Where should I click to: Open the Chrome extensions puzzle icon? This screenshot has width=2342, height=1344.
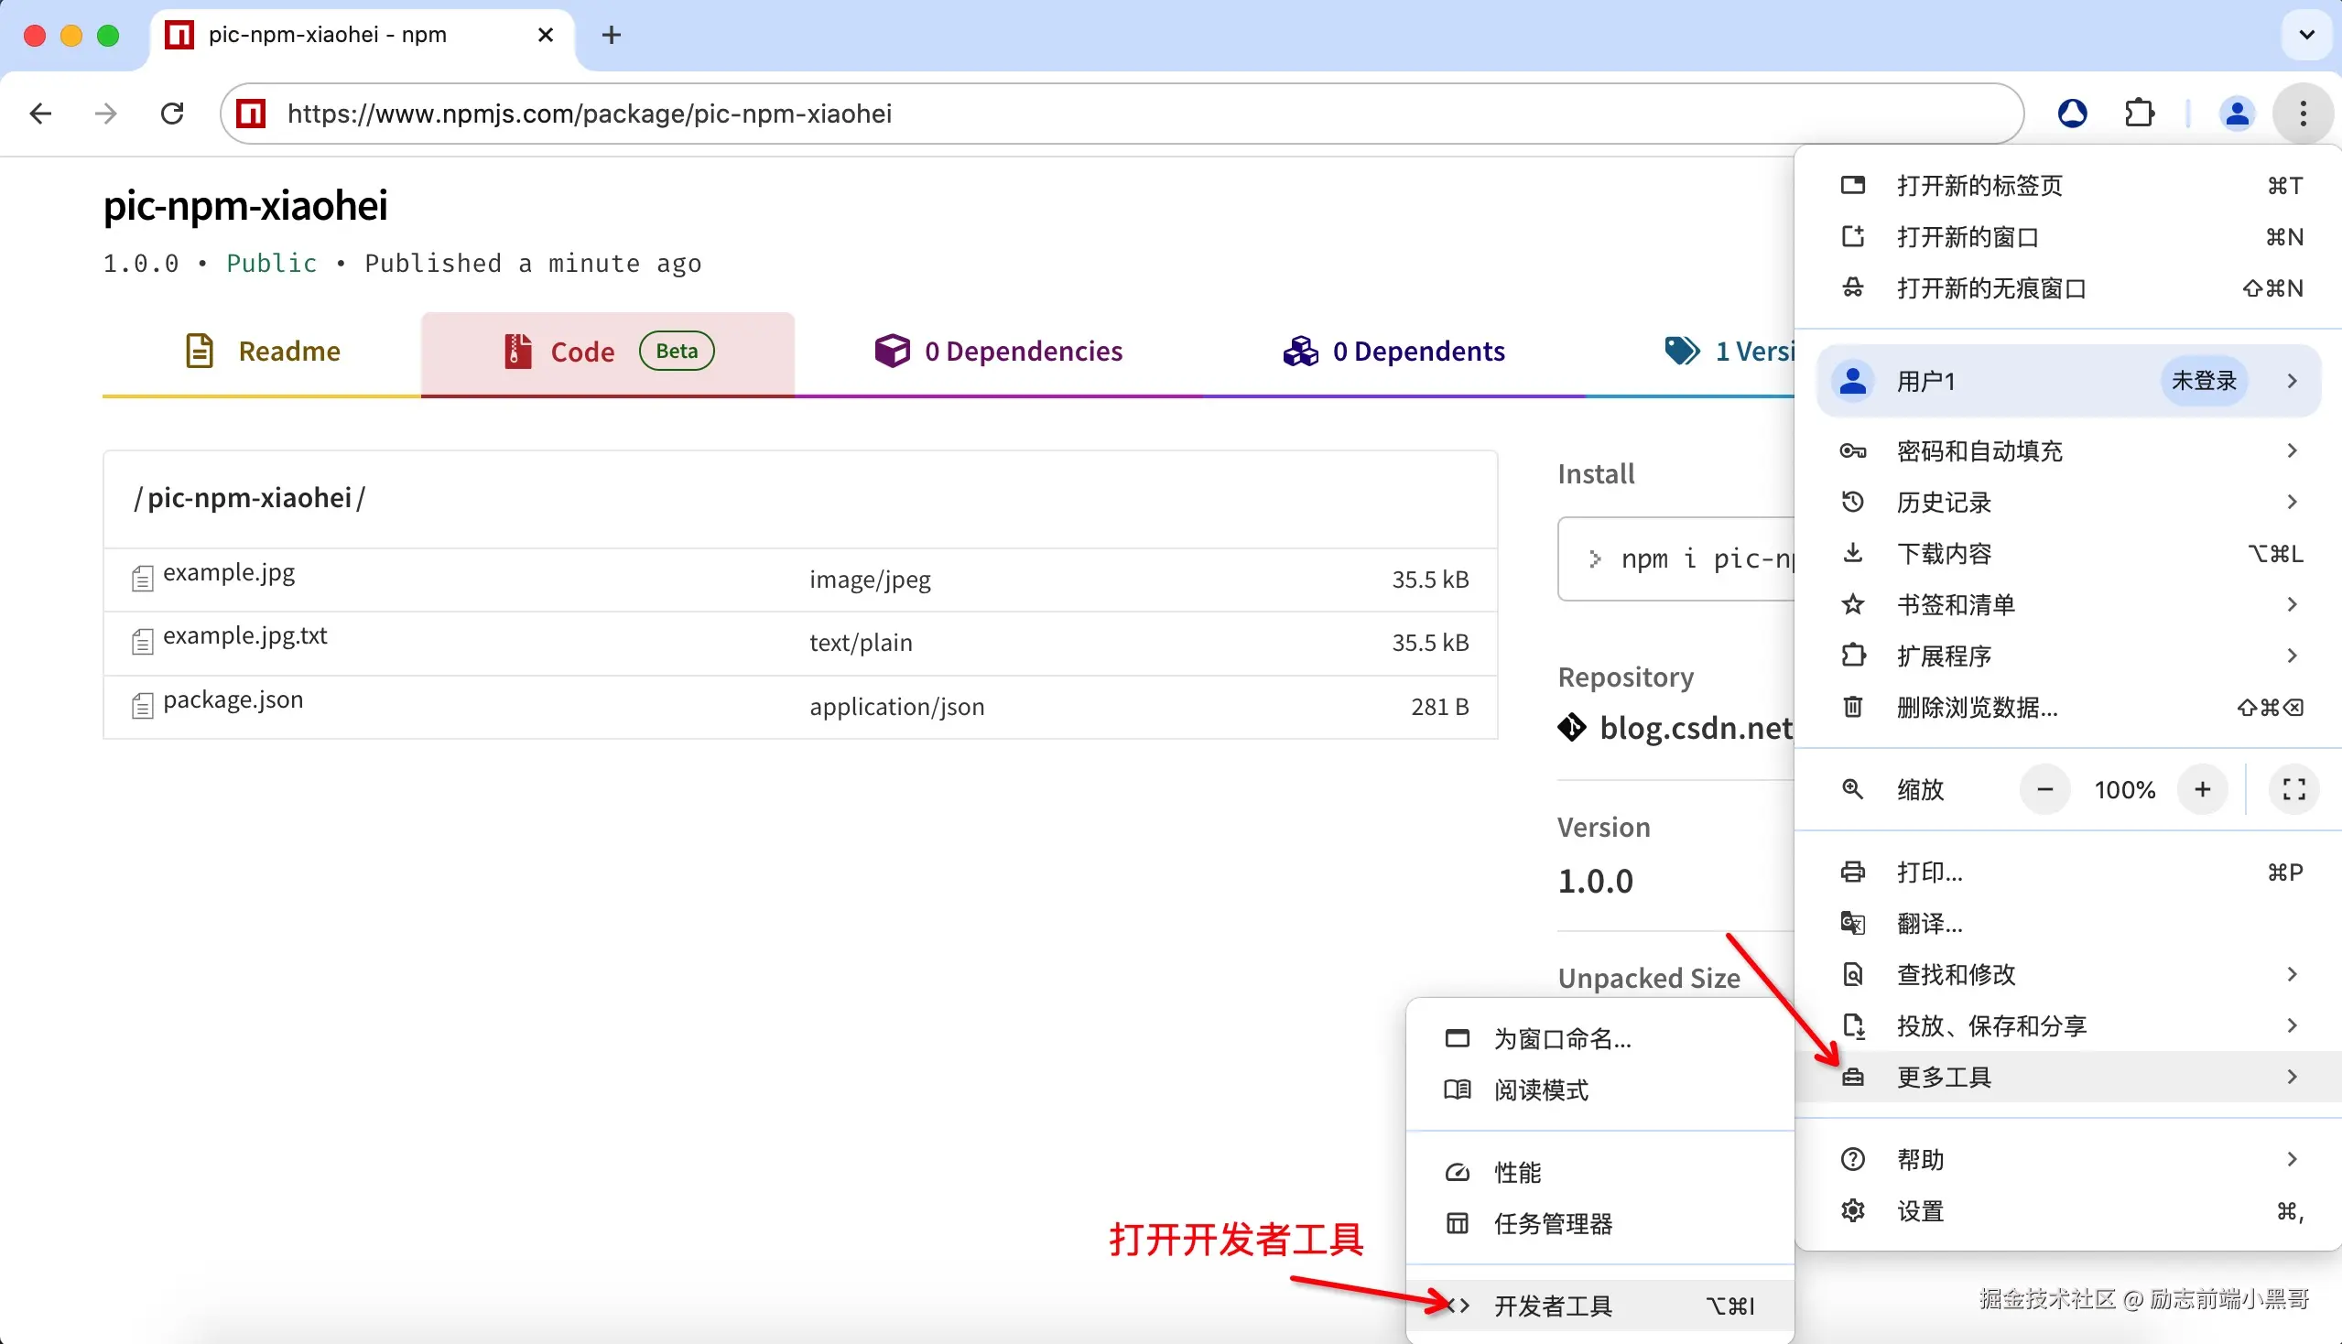[2140, 113]
